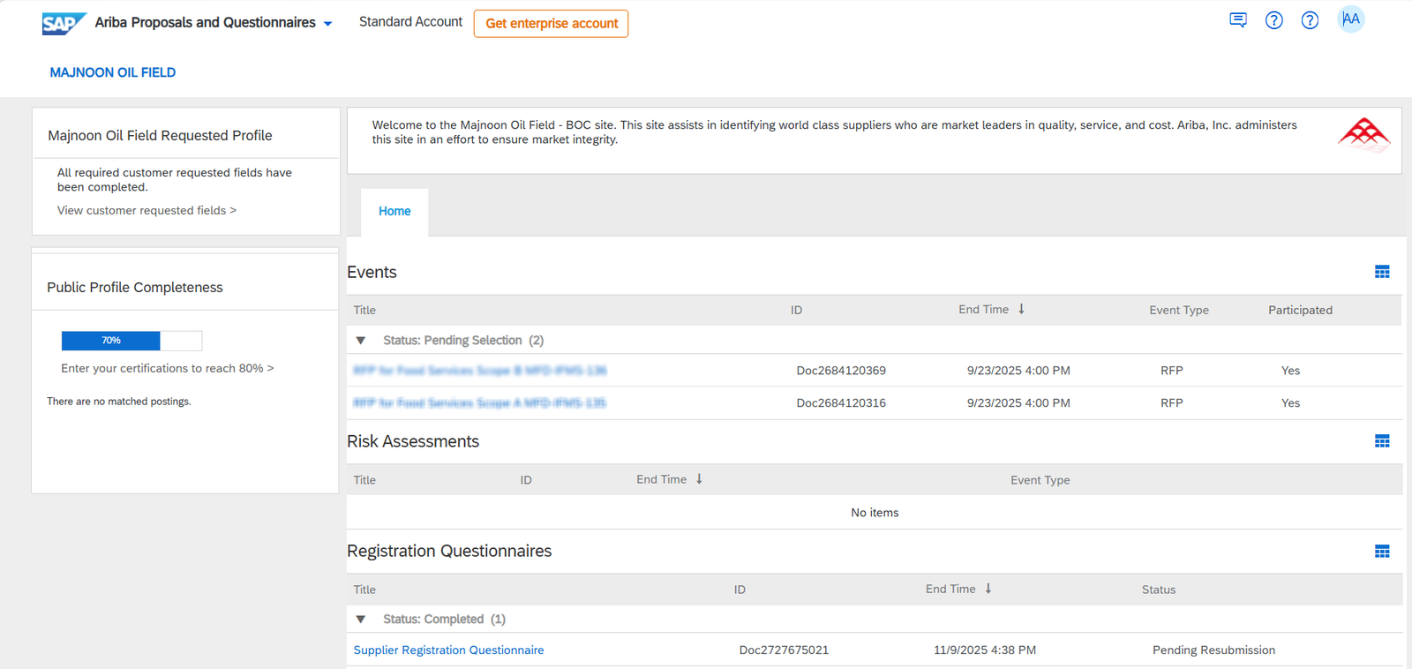The height and width of the screenshot is (669, 1412).
Task: Click Enter your certifications to reach 80%
Action: pos(167,369)
